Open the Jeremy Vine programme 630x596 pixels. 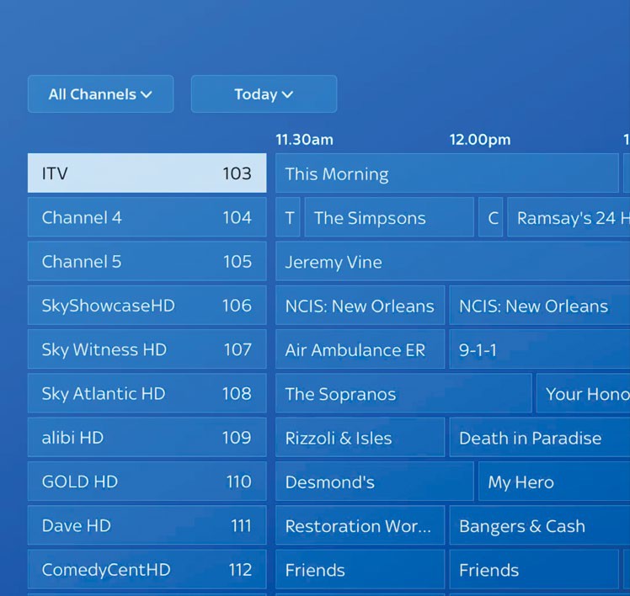tap(452, 262)
